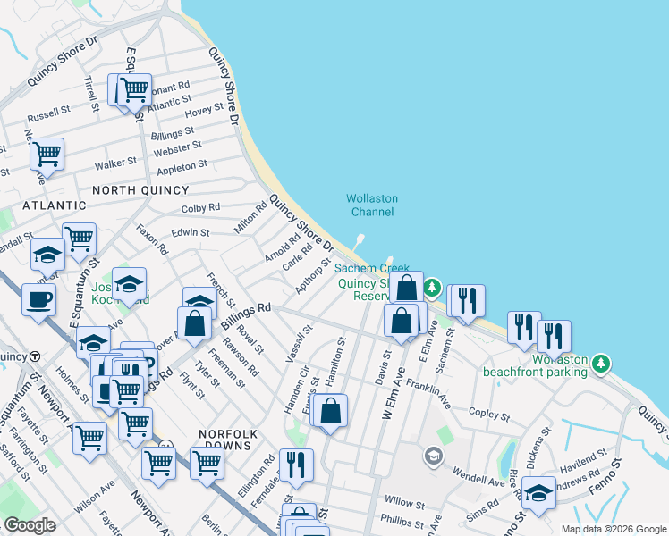Click the Apthorp St street label

(x=313, y=276)
